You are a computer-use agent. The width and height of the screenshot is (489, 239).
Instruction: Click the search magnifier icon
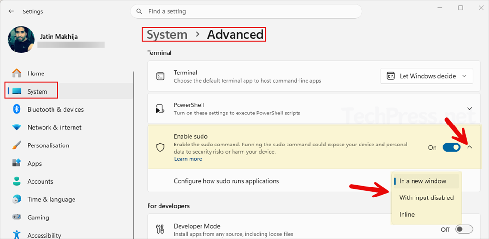pos(139,11)
